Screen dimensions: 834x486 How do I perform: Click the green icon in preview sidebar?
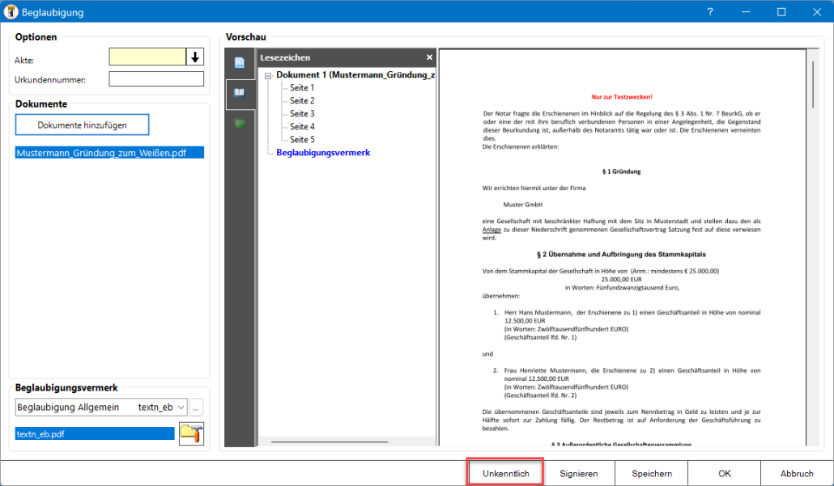240,124
